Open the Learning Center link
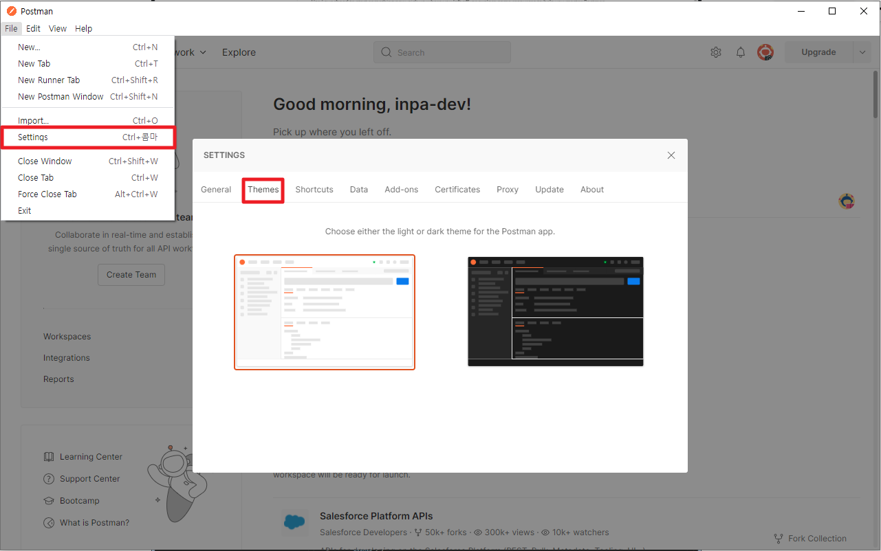Image resolution: width=881 pixels, height=551 pixels. pyautogui.click(x=91, y=457)
